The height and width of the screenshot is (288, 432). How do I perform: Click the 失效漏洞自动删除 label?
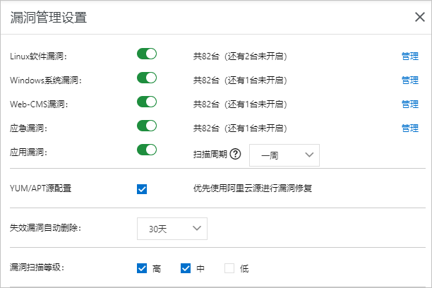tap(45, 228)
